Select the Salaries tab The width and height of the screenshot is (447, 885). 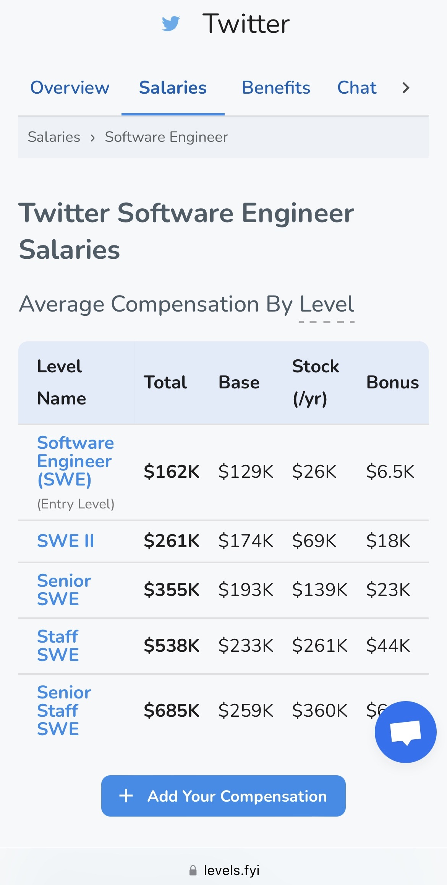[173, 88]
